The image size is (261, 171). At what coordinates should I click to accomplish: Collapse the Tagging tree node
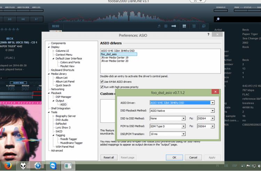(53, 135)
